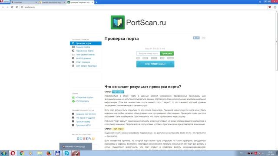278x156 pixels.
Task: Click the Порт закрыт status badge
Action: [x=118, y=92]
